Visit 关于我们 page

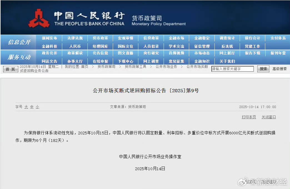pyautogui.click(x=227, y=61)
